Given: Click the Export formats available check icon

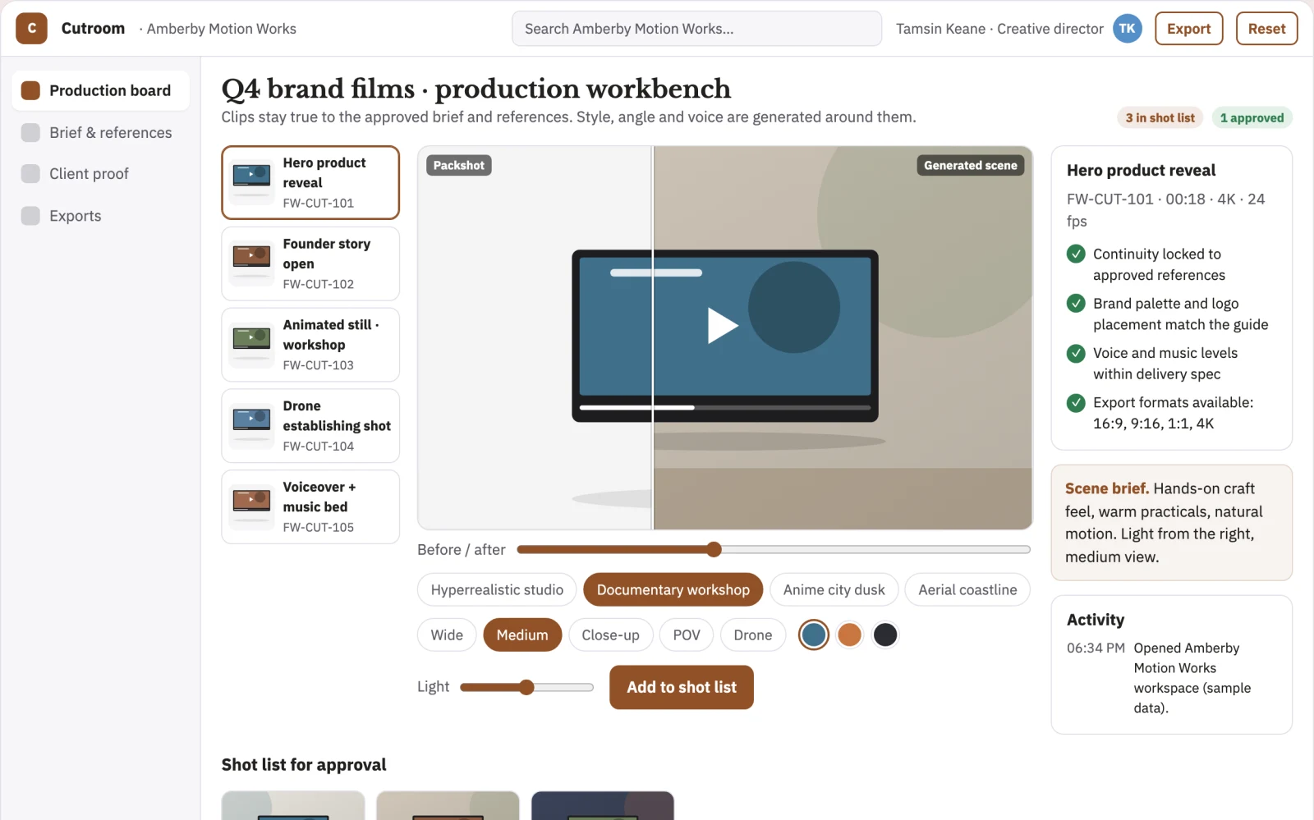Looking at the screenshot, I should [1076, 402].
